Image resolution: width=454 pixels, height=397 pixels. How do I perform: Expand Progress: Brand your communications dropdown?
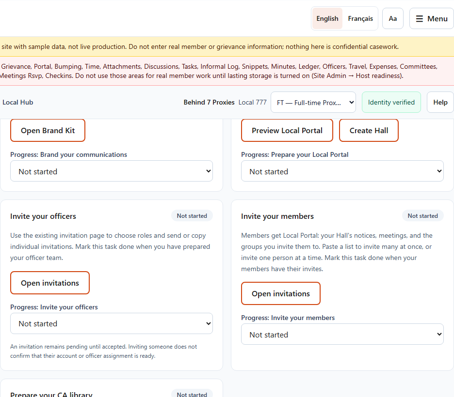[x=112, y=171]
